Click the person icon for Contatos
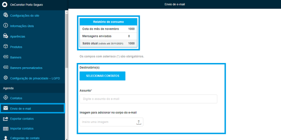 [x=6, y=98]
